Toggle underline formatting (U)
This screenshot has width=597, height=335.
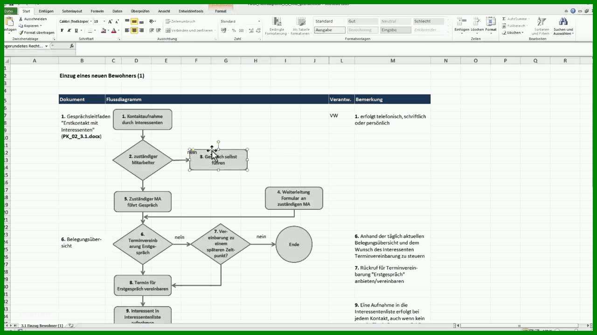click(76, 30)
